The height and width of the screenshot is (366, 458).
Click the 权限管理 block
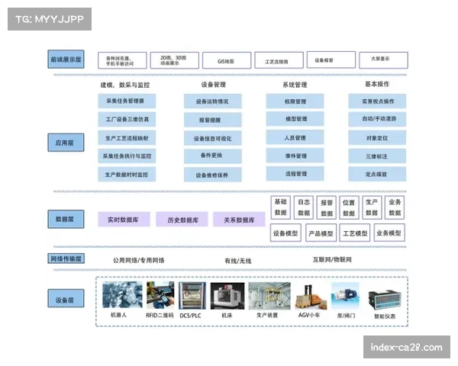[x=295, y=101]
